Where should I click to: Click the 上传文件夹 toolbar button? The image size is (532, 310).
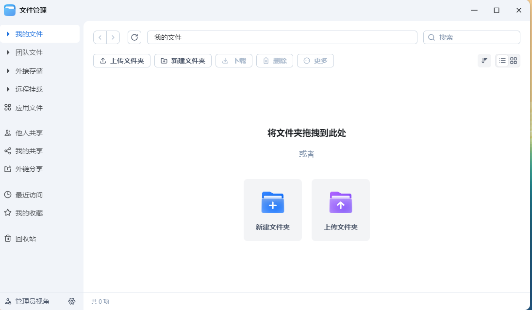[x=122, y=61]
